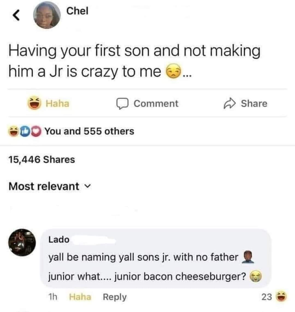Open Chel's profile name link
295x312 pixels.
pyautogui.click(x=77, y=11)
